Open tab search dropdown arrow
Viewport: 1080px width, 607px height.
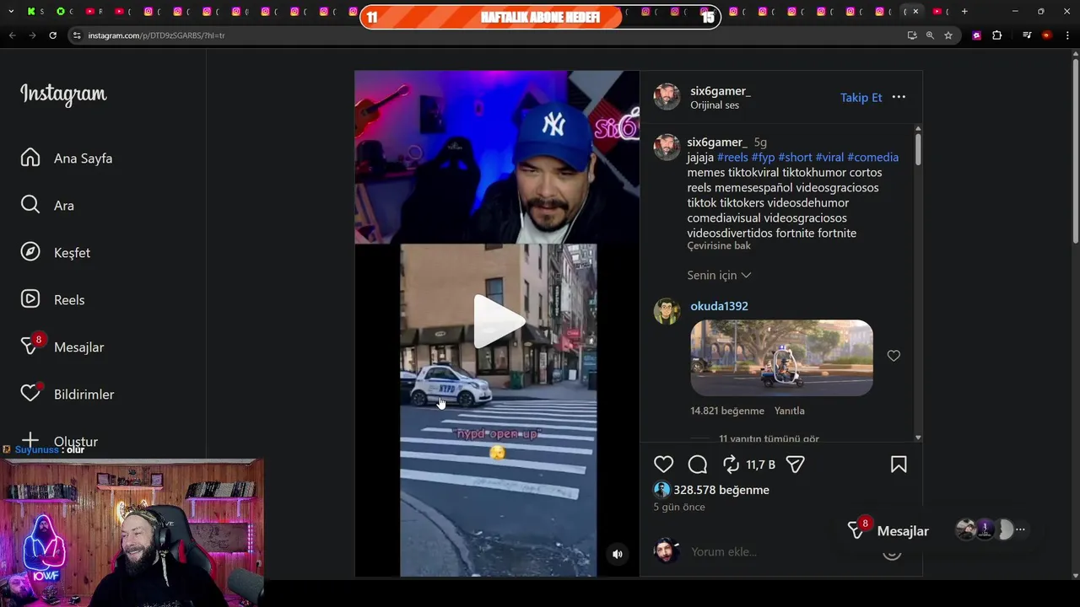pos(11,11)
